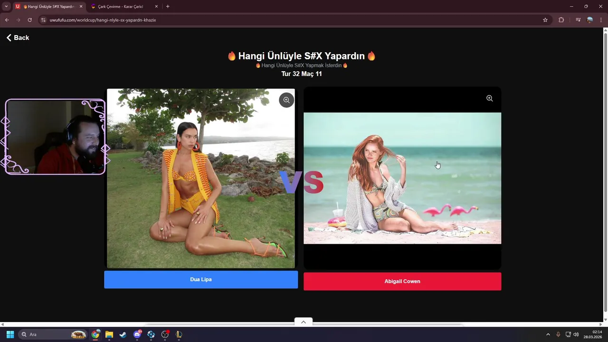
Task: Click the Tur 32 Maç 11 text
Action: [x=302, y=74]
